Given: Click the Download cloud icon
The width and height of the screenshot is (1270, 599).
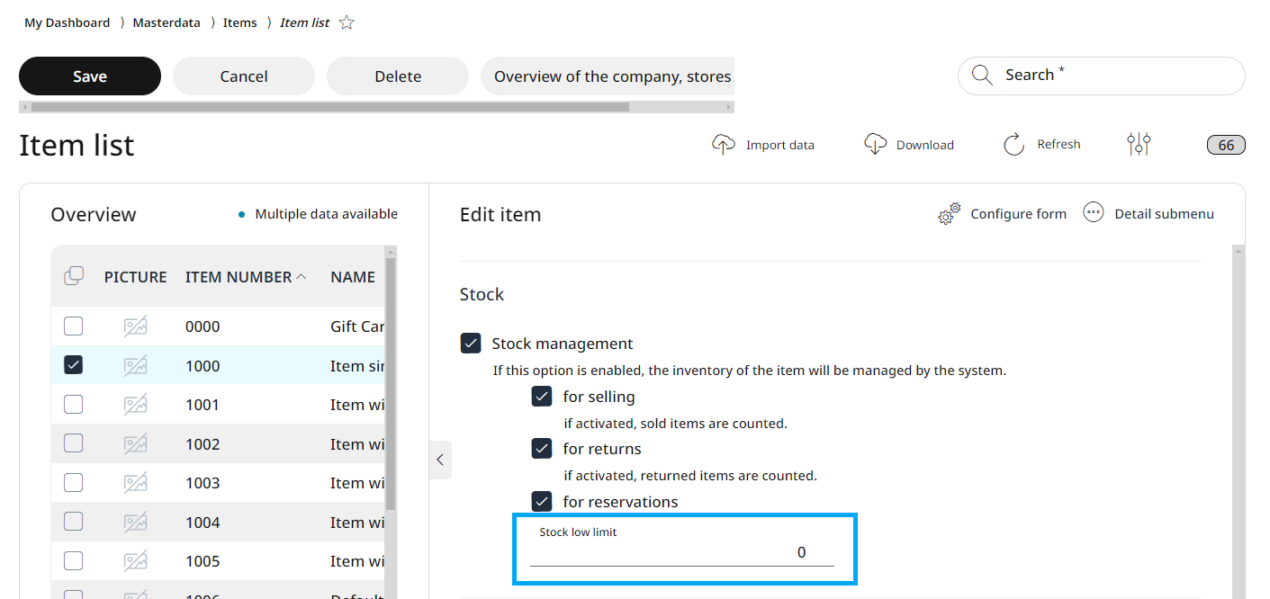Looking at the screenshot, I should coord(875,145).
